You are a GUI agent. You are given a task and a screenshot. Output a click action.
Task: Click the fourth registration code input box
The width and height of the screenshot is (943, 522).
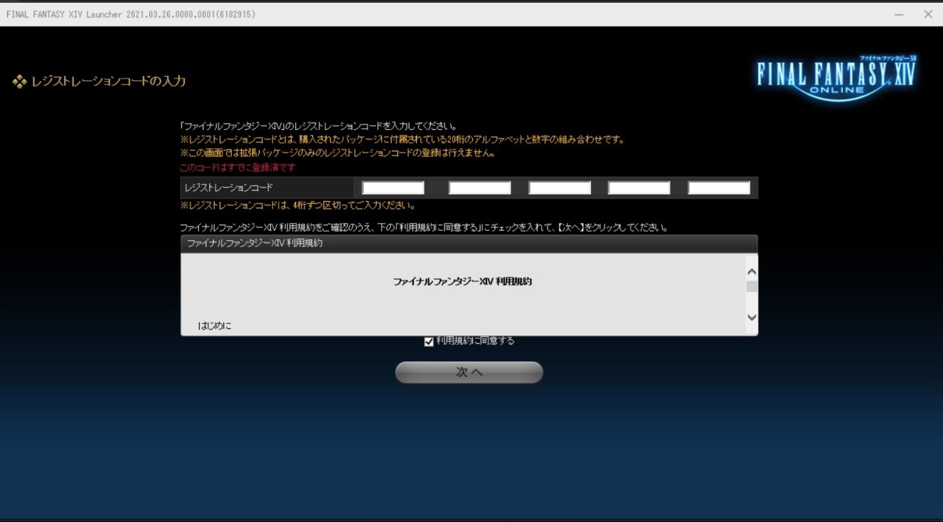639,188
